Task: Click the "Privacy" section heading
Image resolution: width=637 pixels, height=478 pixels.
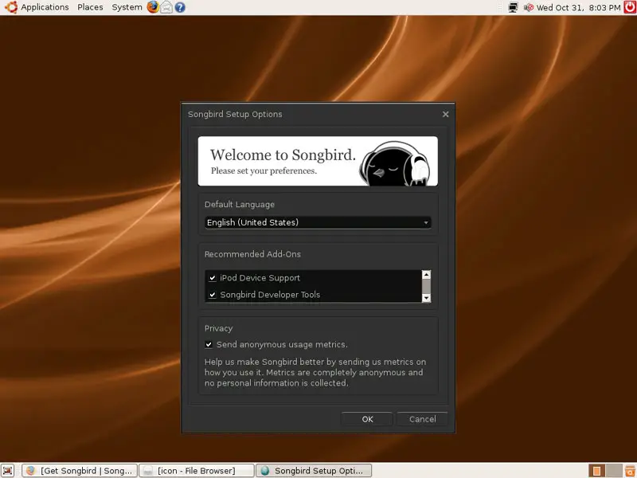Action: (x=218, y=328)
